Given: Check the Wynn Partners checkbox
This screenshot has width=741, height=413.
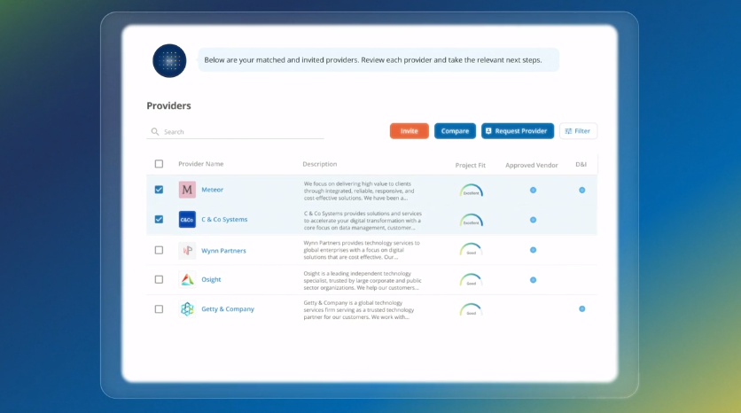Looking at the screenshot, I should click(159, 250).
